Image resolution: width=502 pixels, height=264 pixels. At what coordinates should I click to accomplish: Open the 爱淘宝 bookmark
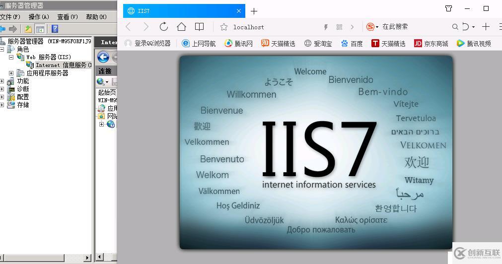pyautogui.click(x=318, y=43)
